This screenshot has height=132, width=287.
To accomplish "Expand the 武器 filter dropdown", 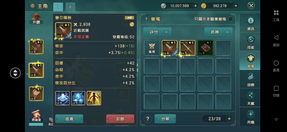I will tap(218, 32).
